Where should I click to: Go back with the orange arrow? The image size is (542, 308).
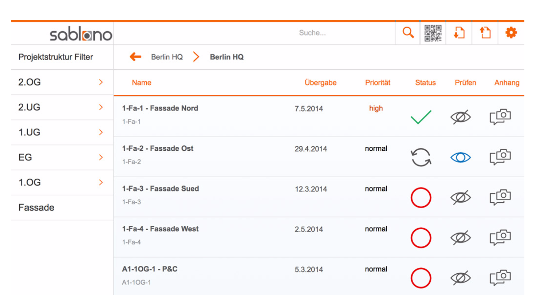[135, 57]
